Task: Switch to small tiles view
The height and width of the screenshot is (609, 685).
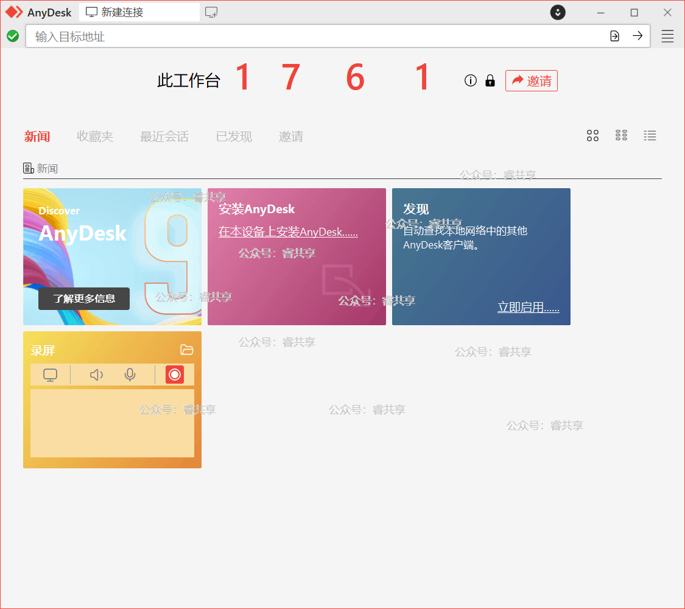Action: 621,135
